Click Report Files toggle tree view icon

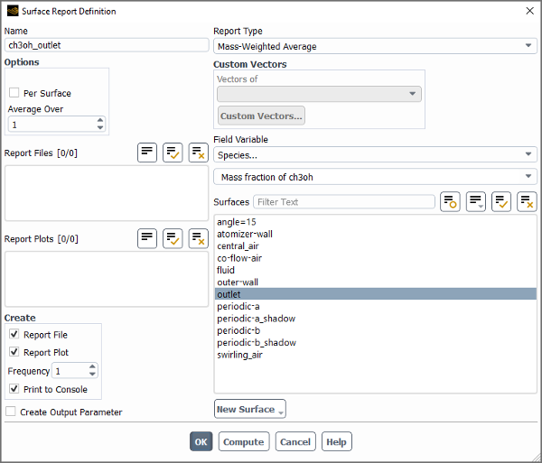click(147, 153)
